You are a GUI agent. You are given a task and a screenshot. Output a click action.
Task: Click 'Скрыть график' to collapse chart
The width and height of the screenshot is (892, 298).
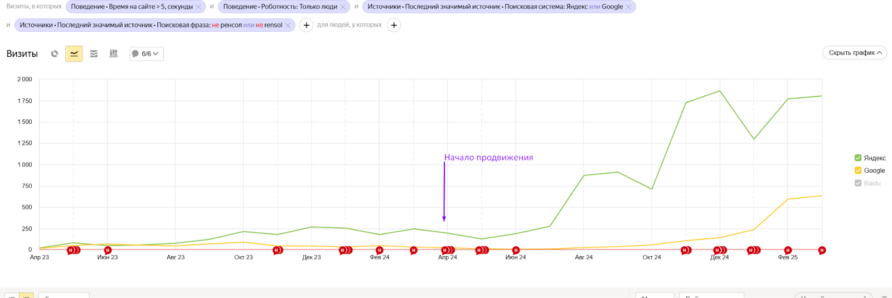click(x=855, y=53)
